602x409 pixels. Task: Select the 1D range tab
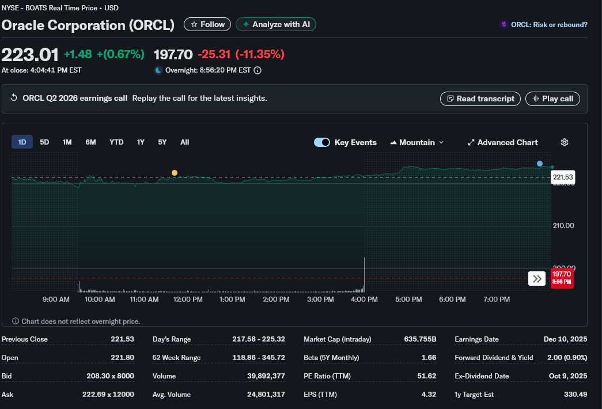click(22, 142)
